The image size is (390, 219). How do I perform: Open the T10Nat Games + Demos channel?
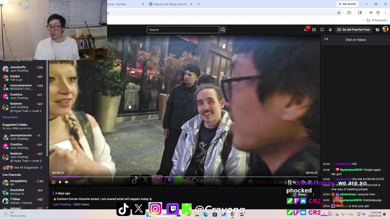(x=23, y=201)
